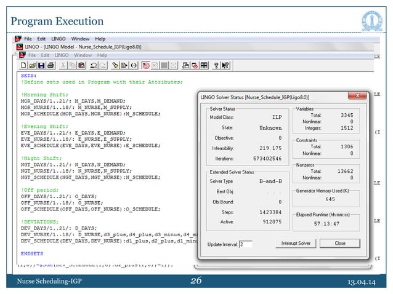Viewport: 393px width, 294px height.
Task: Click the Print toolbar icon
Action: click(50, 64)
